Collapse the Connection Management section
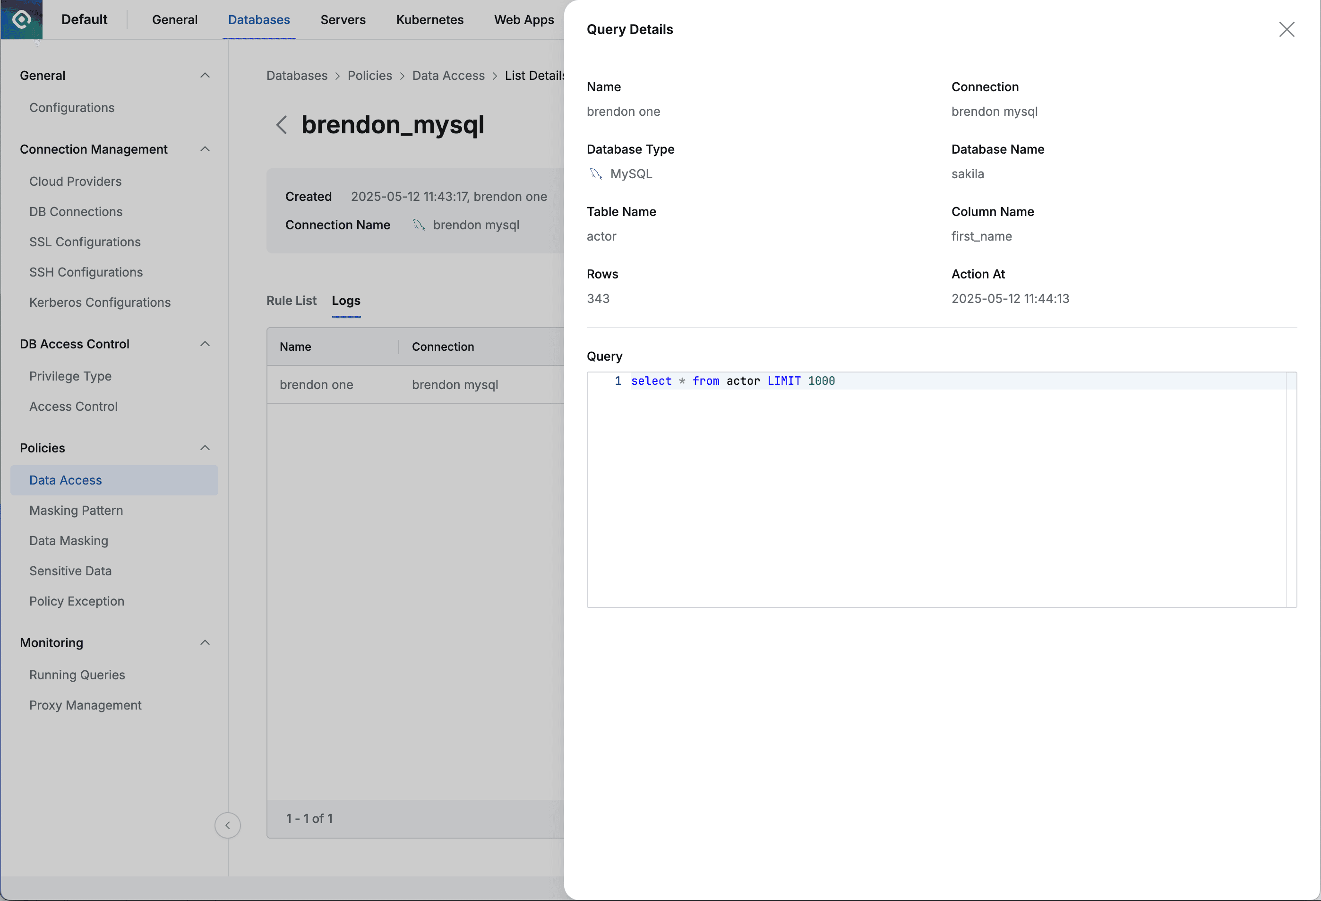Viewport: 1321px width, 901px height. (205, 149)
